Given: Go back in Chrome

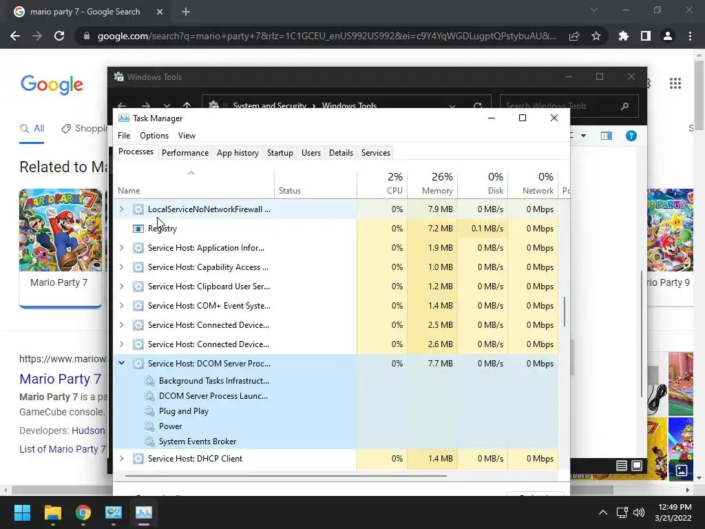Looking at the screenshot, I should click(x=15, y=36).
